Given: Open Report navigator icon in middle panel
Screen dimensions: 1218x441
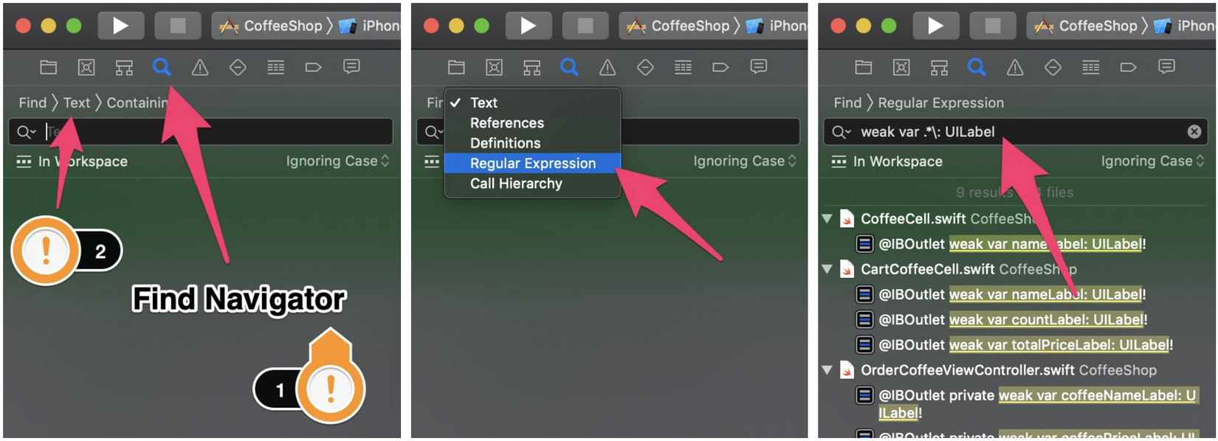Looking at the screenshot, I should [759, 67].
